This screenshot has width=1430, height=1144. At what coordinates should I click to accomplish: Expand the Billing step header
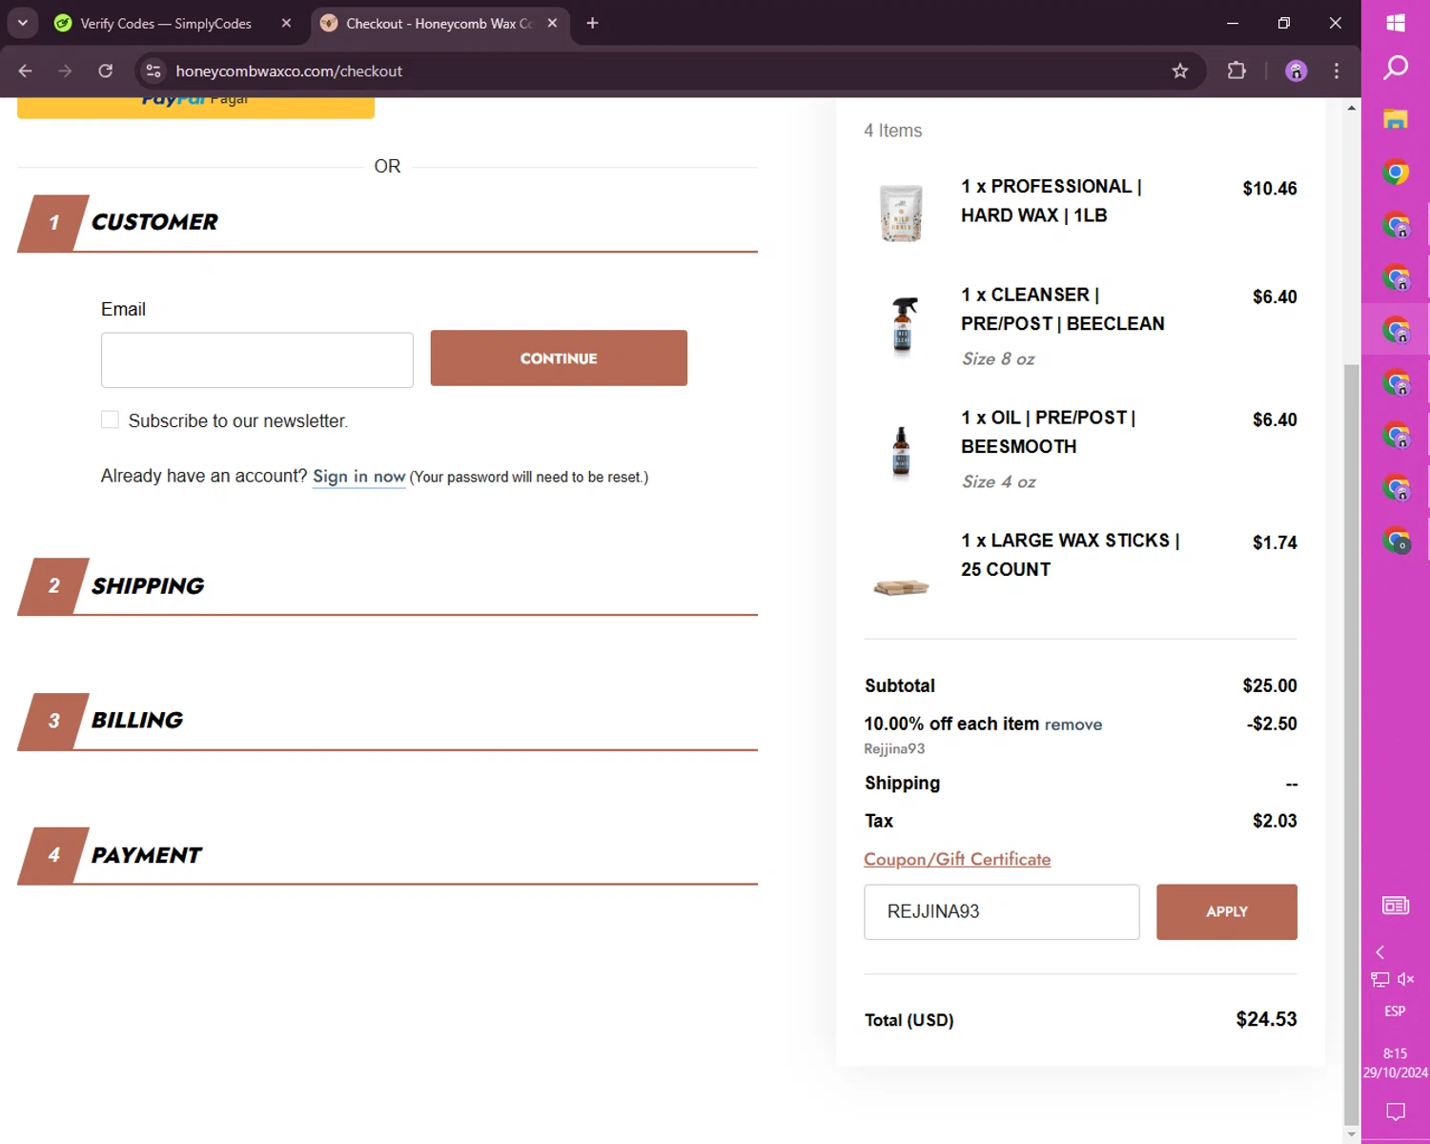387,722
